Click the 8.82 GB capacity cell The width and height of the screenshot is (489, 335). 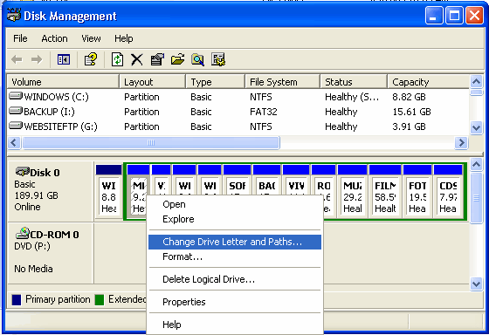tap(409, 97)
